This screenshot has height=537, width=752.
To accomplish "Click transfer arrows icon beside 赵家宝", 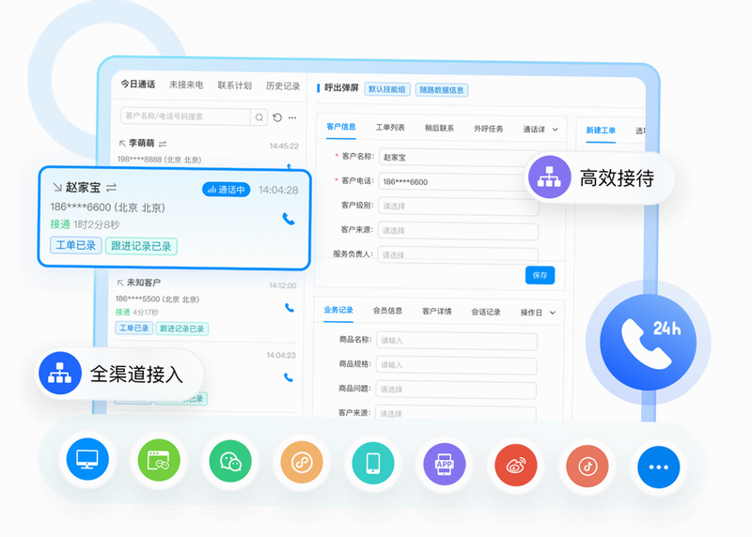I will click(111, 188).
